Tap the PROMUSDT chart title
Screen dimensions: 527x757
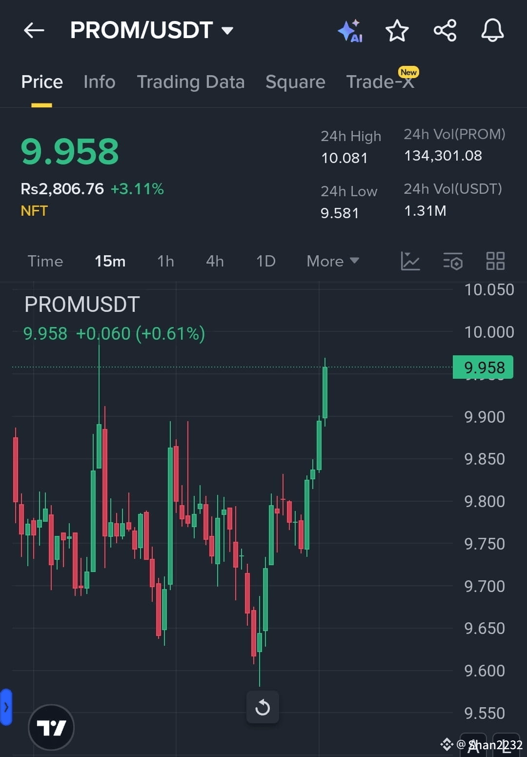point(82,305)
